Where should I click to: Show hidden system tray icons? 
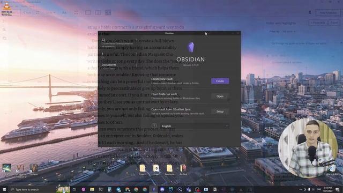tap(300, 189)
